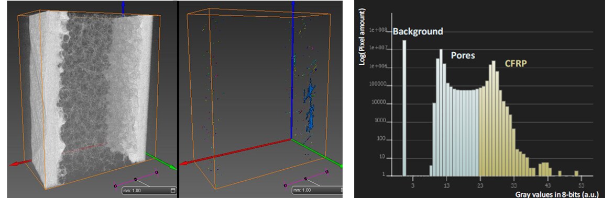Screen dimensions: 613x198
Task: Select the large blue segmented pore in middle view
Action: pos(310,104)
